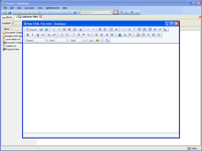Click the save icon with green arrow in editor
Screen dimensions: 202x151
46,30
